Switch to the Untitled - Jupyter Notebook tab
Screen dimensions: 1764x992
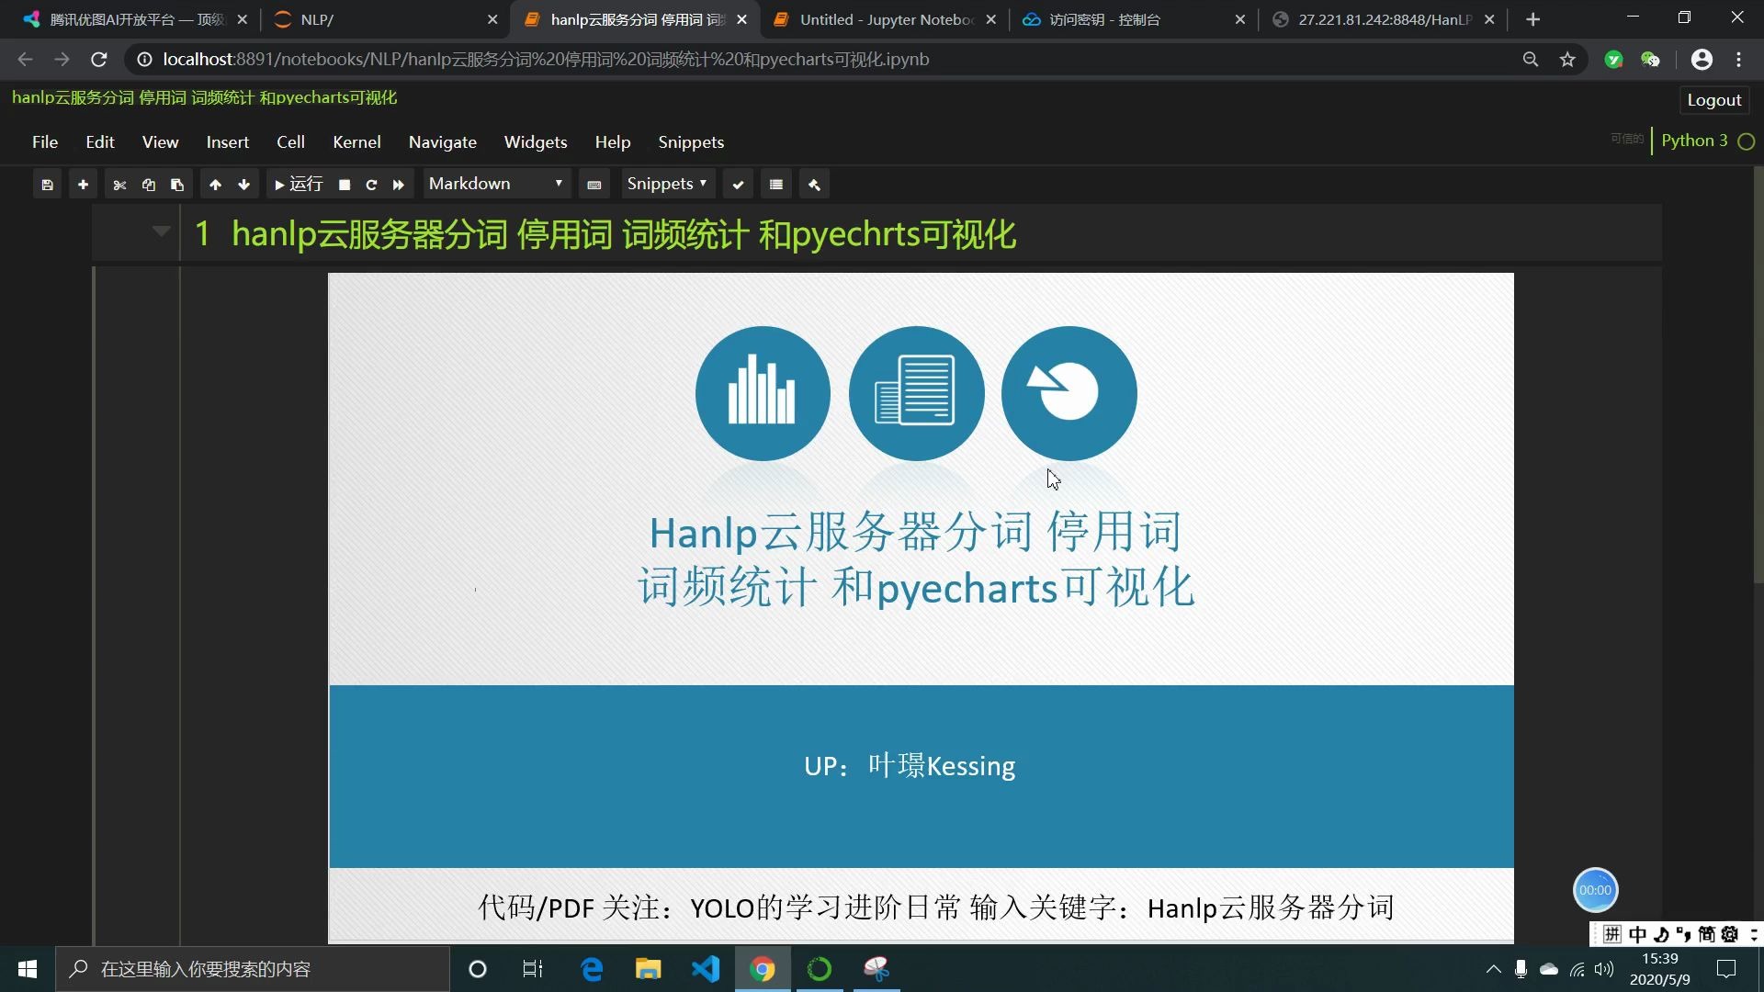tap(886, 19)
